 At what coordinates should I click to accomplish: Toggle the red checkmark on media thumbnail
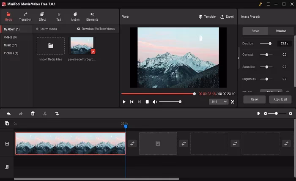pyautogui.click(x=93, y=51)
